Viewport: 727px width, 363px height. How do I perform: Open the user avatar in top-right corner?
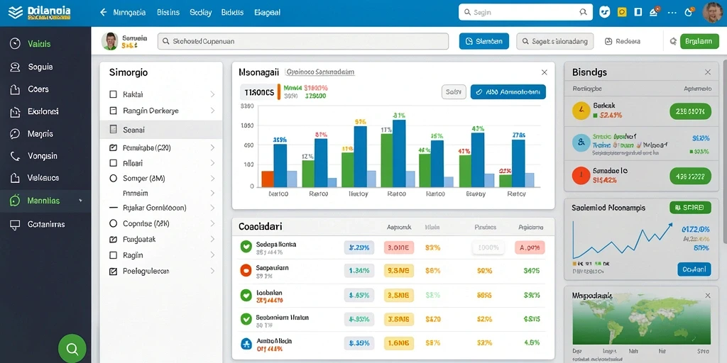(x=713, y=13)
